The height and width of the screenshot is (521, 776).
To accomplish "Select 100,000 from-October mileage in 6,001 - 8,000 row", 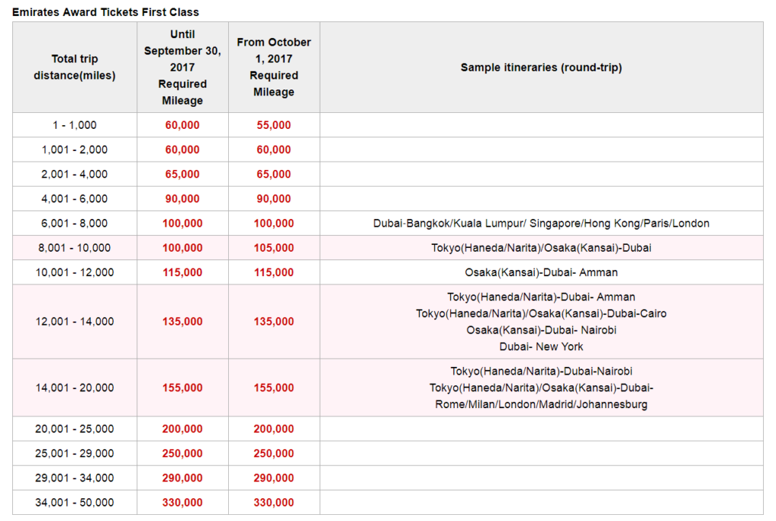I will (x=274, y=224).
